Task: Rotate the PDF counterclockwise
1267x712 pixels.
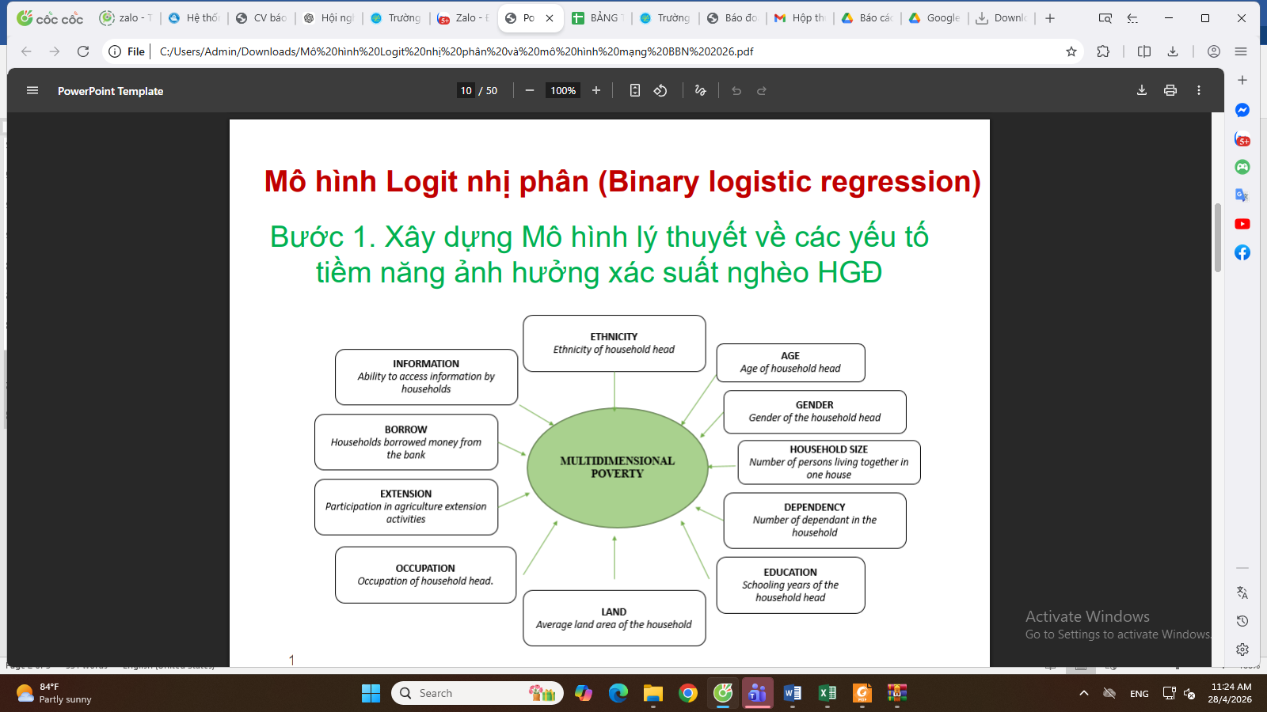Action: [x=660, y=91]
